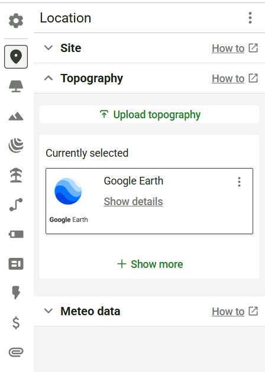Select the structure canopy sidebar icon
Image resolution: width=265 pixels, height=372 pixels.
pyautogui.click(x=16, y=175)
